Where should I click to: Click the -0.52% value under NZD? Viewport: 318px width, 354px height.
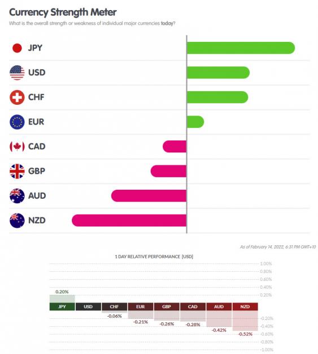245,334
